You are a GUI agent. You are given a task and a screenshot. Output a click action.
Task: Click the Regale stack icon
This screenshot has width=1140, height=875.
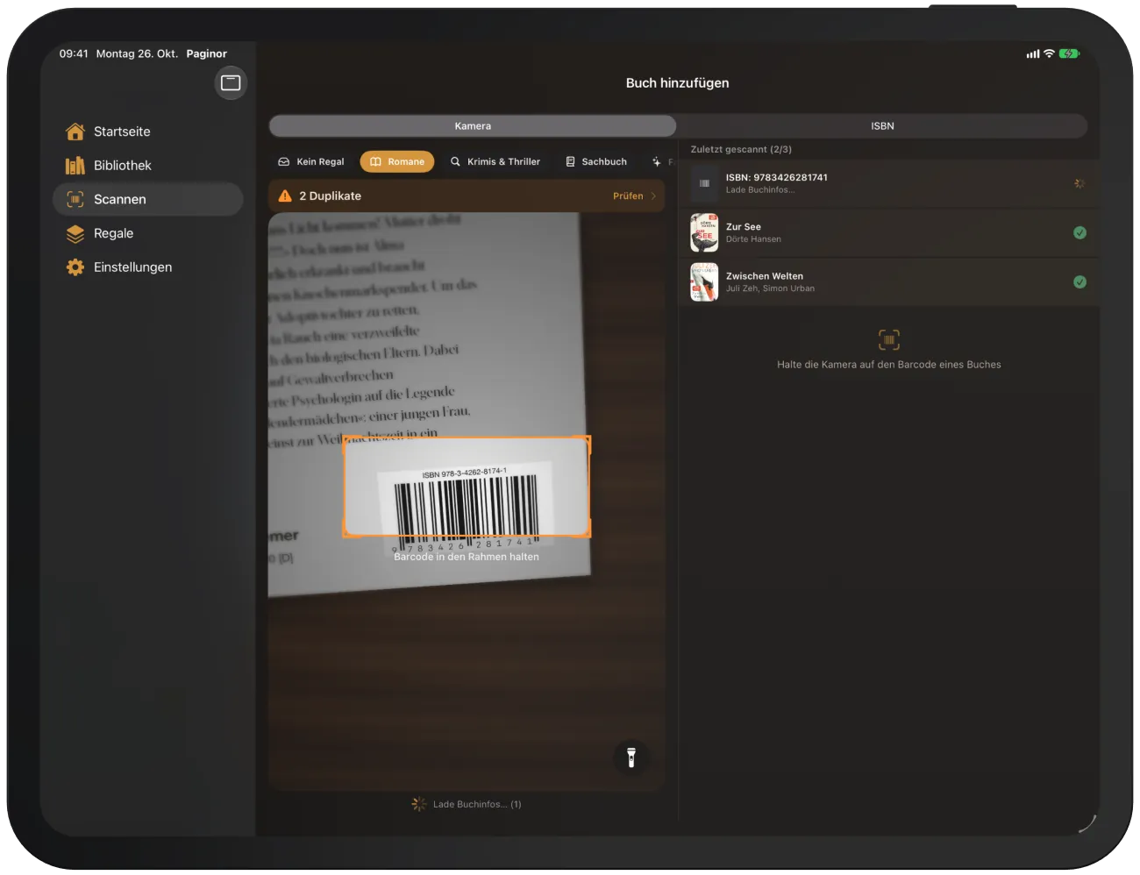tap(75, 233)
